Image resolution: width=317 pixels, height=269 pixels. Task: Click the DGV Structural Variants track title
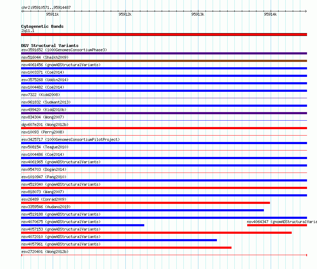50,46
